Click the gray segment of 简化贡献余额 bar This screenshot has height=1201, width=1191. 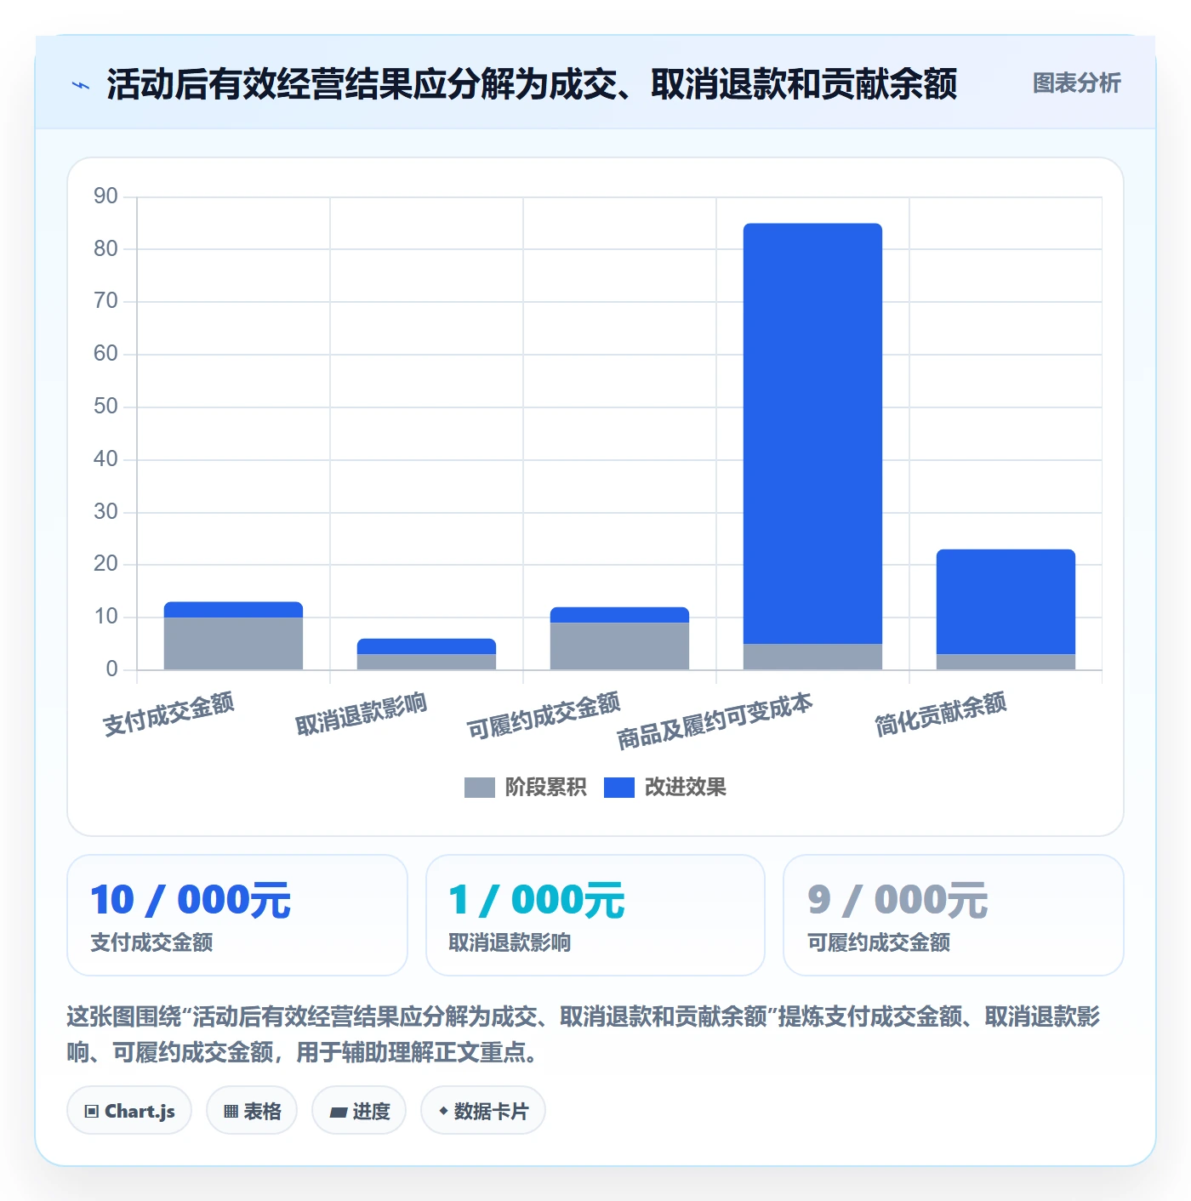click(x=1006, y=662)
